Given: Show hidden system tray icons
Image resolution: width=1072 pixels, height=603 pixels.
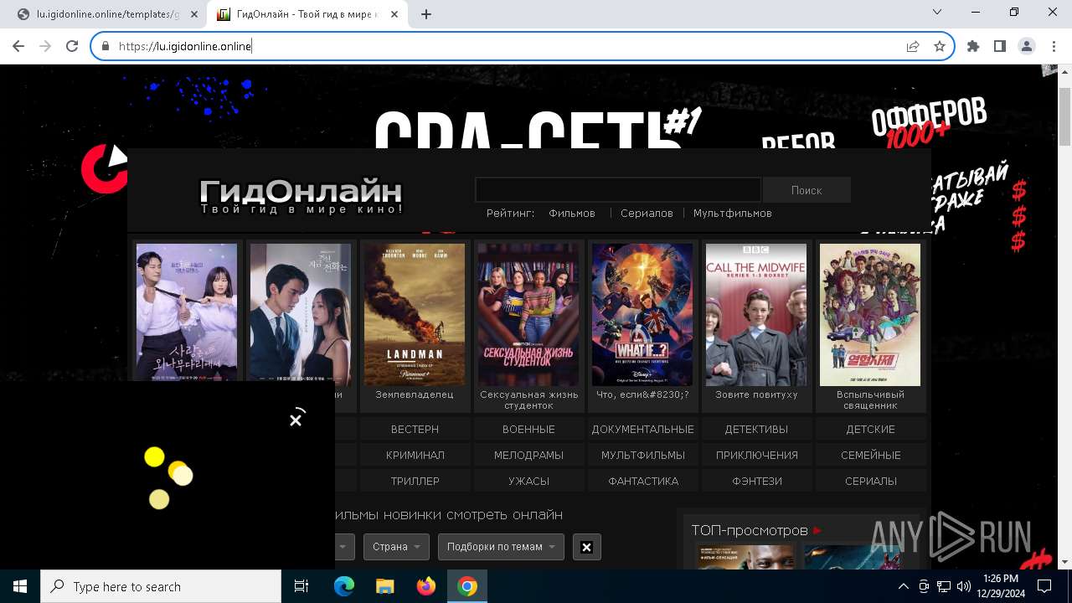Looking at the screenshot, I should [903, 586].
